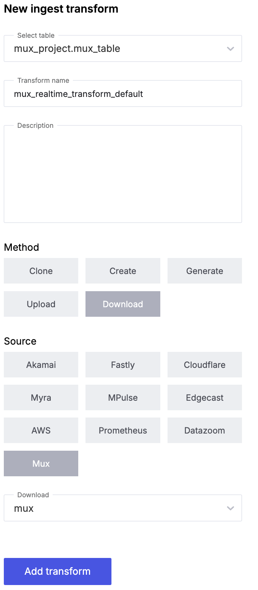Choose Akamai as the source
The image size is (258, 590).
coord(41,364)
